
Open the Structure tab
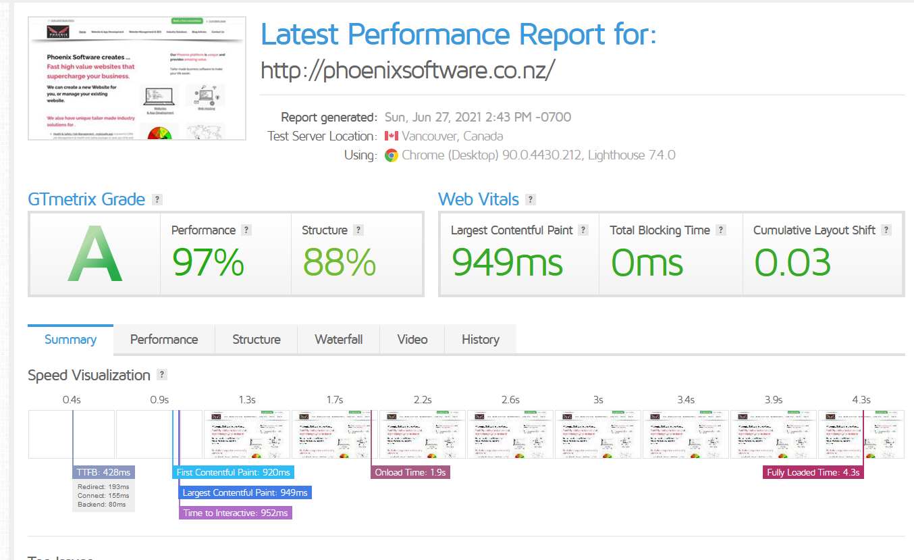coord(257,339)
